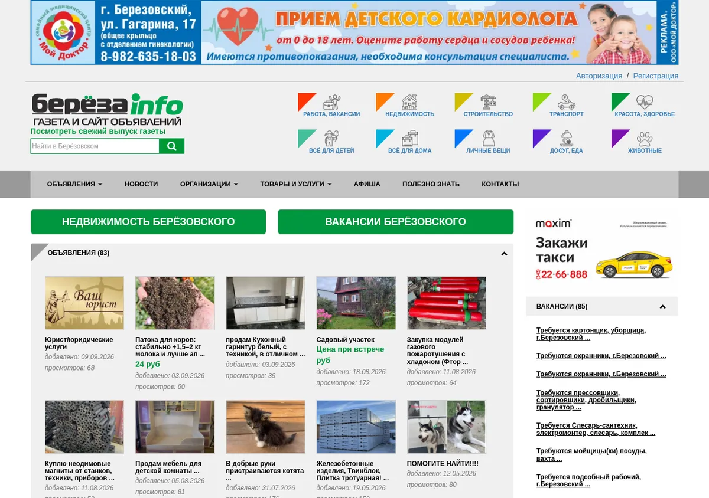
Task: Open the Животные paw icon category
Action: coord(645,139)
